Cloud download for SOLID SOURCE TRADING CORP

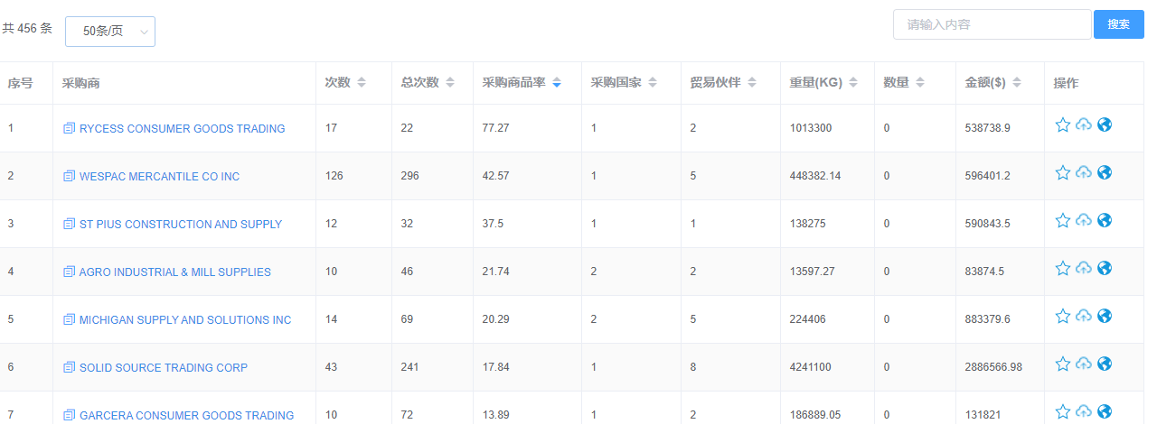click(1084, 364)
